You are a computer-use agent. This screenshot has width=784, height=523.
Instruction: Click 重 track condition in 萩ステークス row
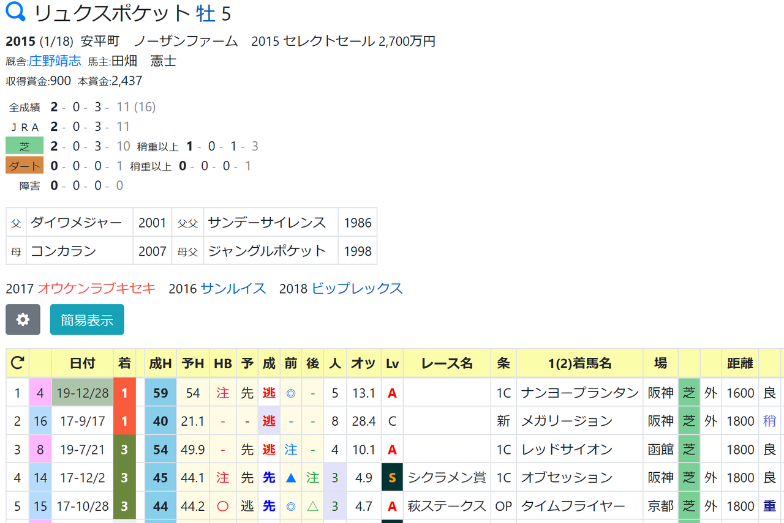770,506
